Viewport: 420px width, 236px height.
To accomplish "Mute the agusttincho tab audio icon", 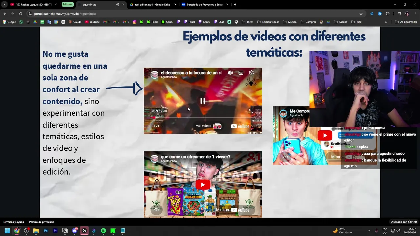I will (x=118, y=5).
